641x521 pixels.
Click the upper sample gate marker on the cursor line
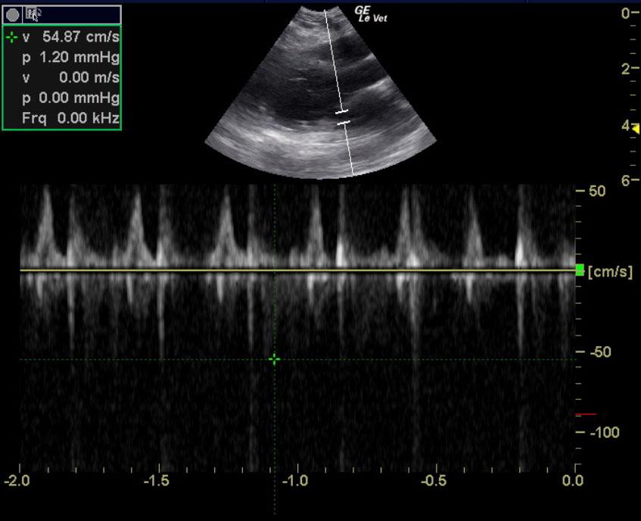[341, 111]
